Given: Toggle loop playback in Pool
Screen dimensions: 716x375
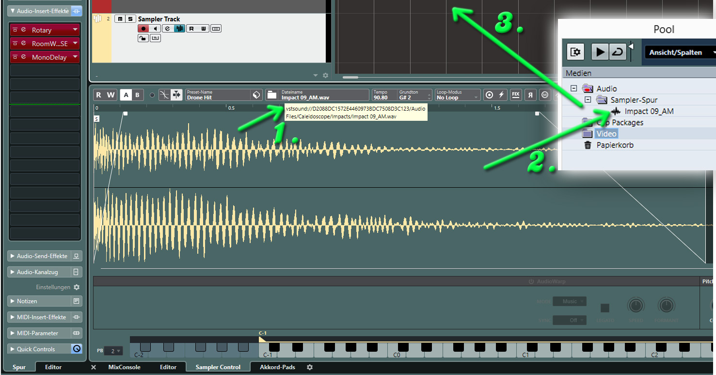Looking at the screenshot, I should pyautogui.click(x=617, y=51).
